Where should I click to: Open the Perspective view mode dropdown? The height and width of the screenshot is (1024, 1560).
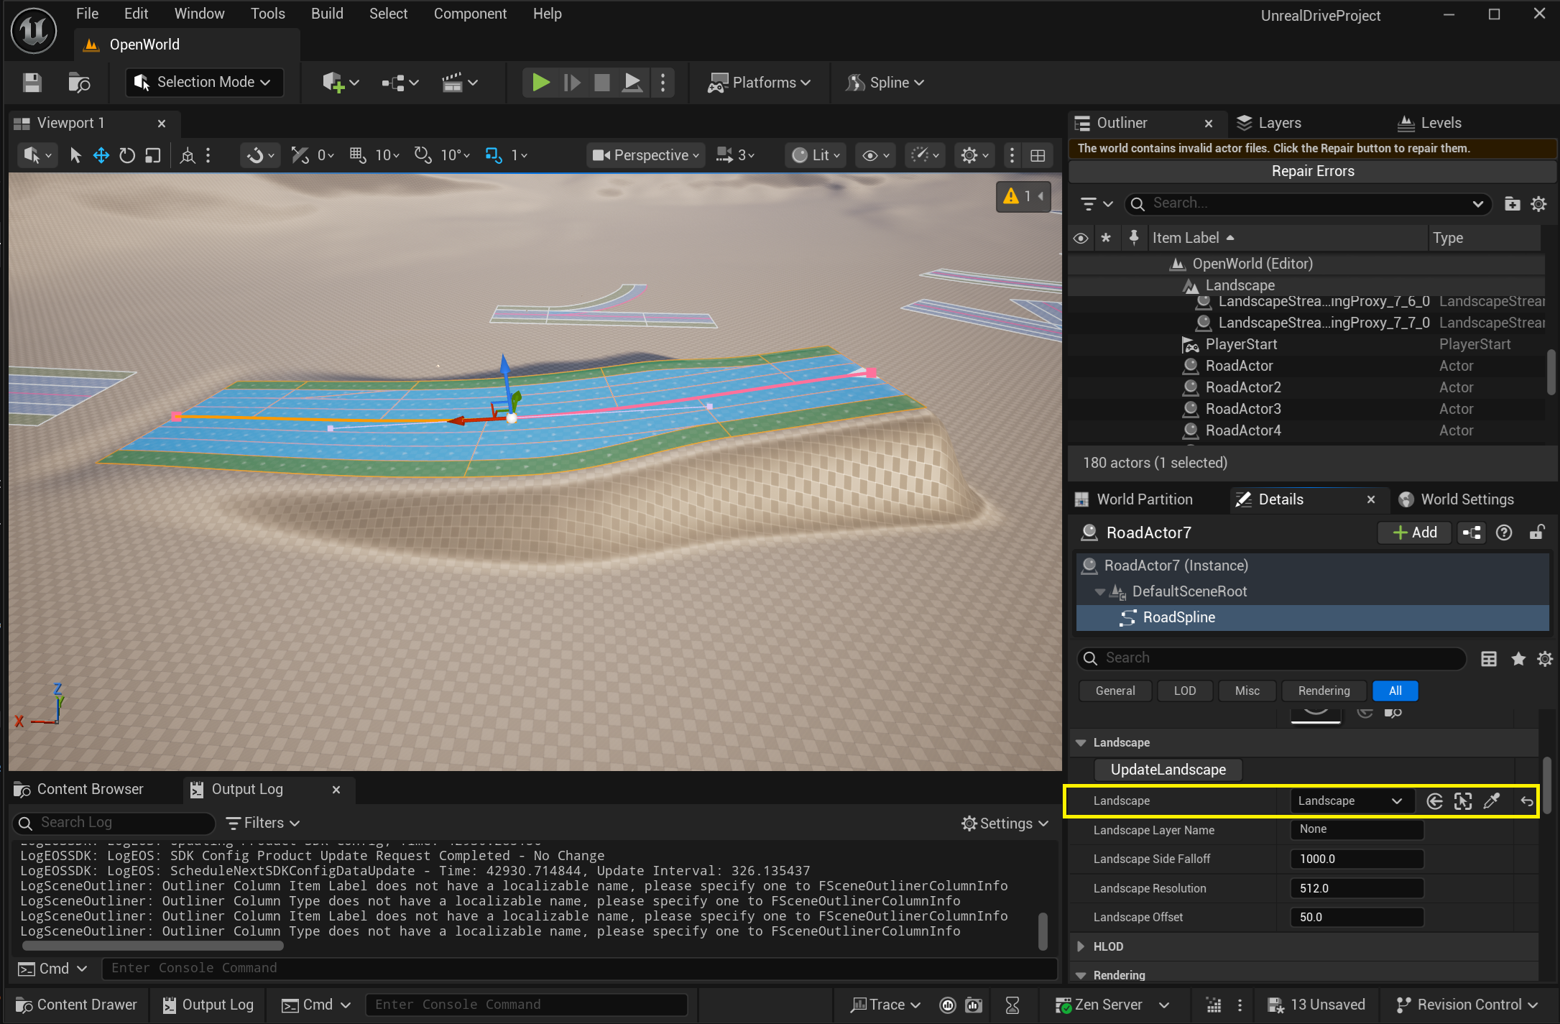(645, 155)
